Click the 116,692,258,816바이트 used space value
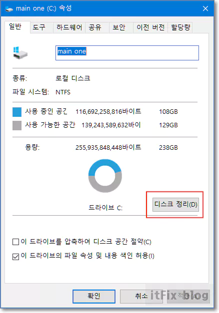 pos(108,111)
